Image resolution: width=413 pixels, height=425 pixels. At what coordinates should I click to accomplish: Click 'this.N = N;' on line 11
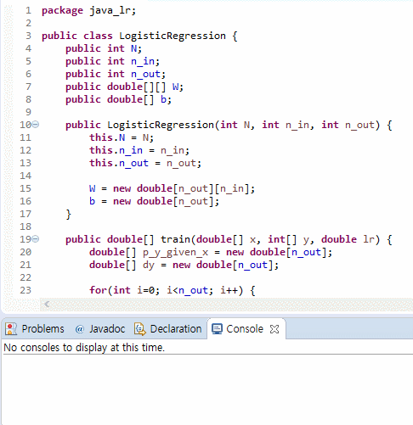pos(122,137)
